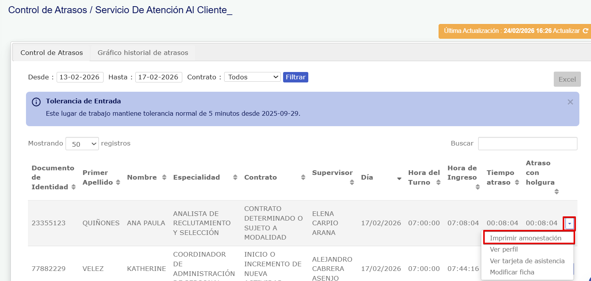This screenshot has width=591, height=281.
Task: Sort by Contrato column sort icon
Action: click(x=303, y=178)
